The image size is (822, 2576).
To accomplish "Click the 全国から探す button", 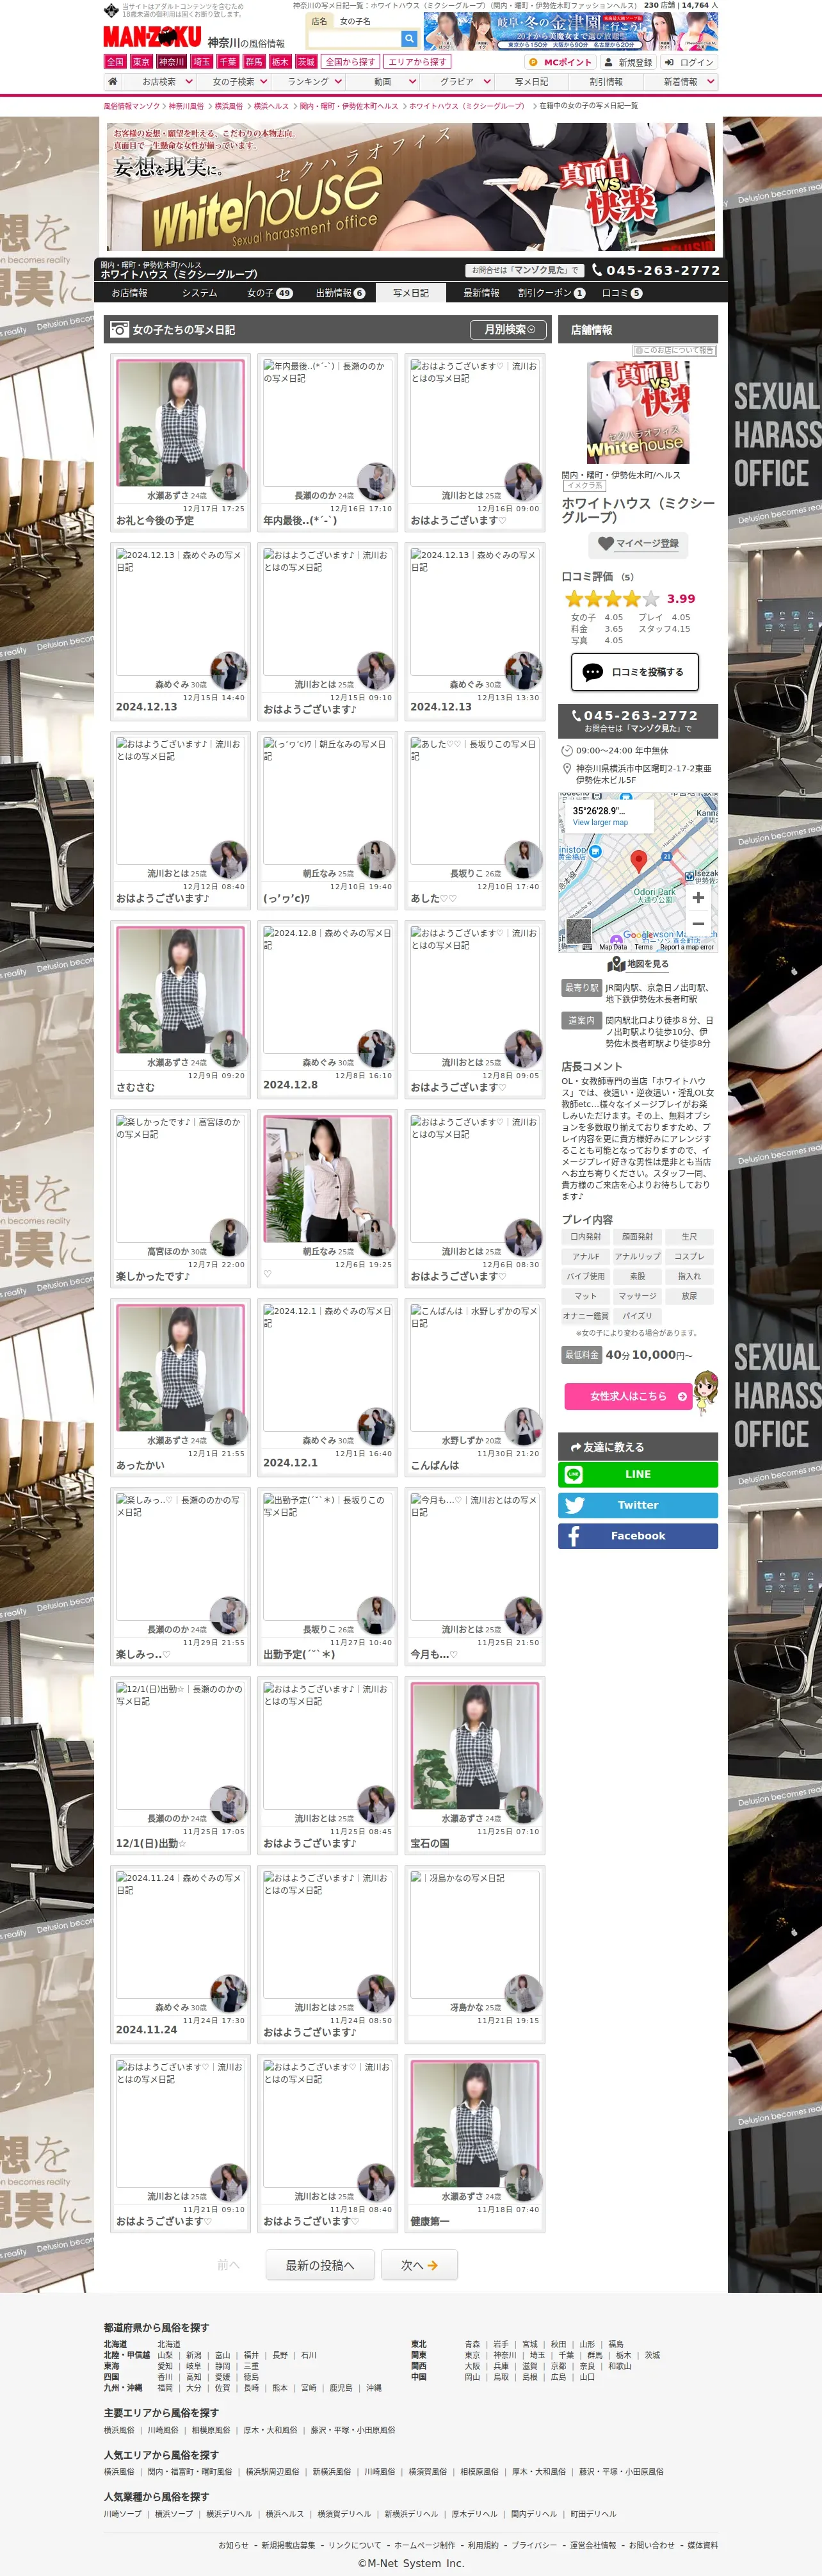I will (351, 62).
